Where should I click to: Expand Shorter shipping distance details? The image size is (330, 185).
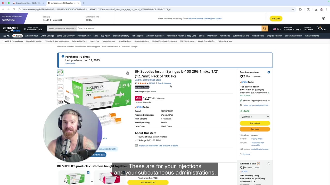pos(255,100)
